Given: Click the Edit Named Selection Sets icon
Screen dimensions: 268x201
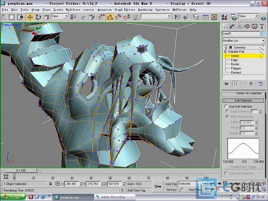Looking at the screenshot, I should 136,17.
